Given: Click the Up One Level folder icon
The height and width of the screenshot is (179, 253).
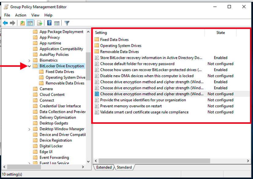Looking at the screenshot, I should (x=22, y=23).
